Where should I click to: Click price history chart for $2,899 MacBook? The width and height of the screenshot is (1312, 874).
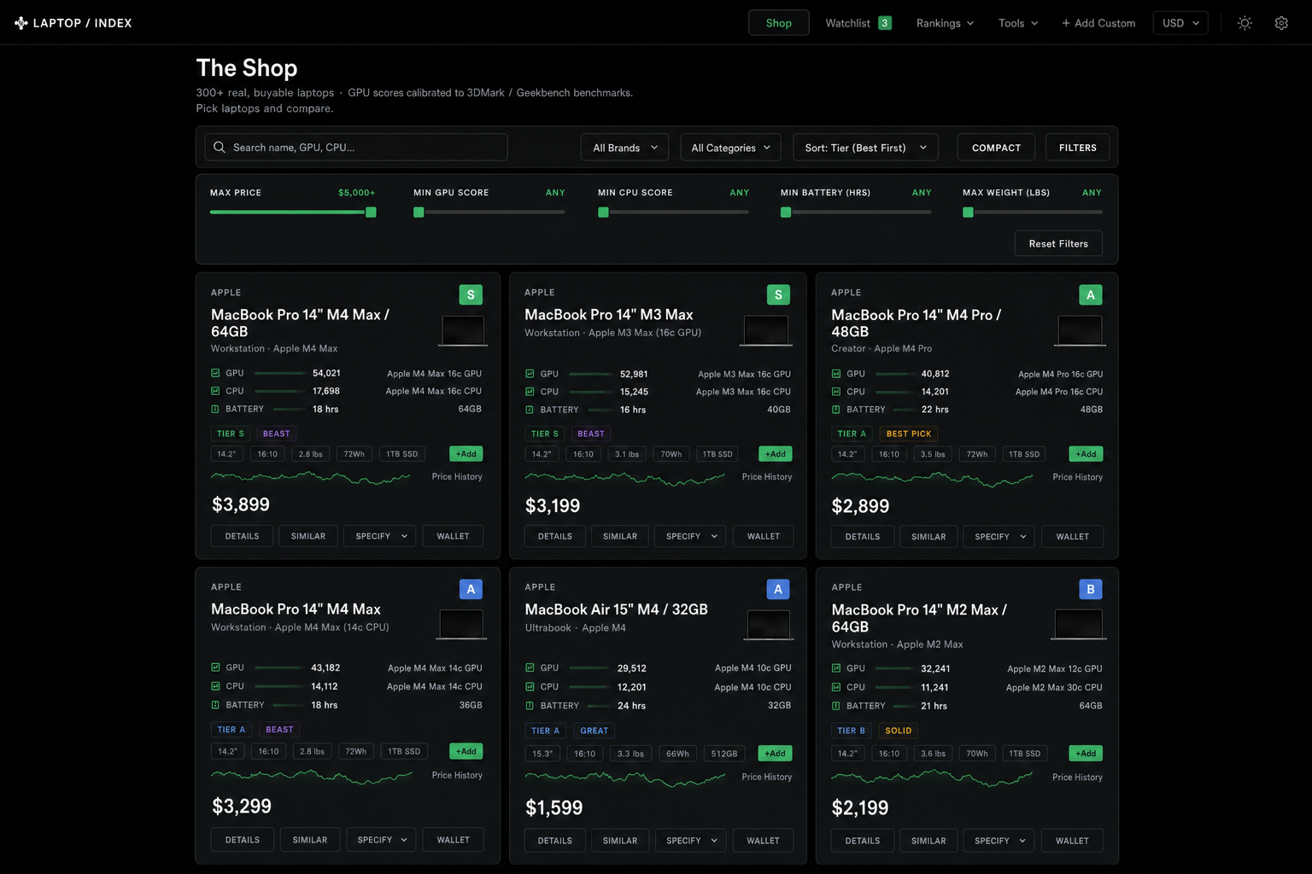coord(932,478)
